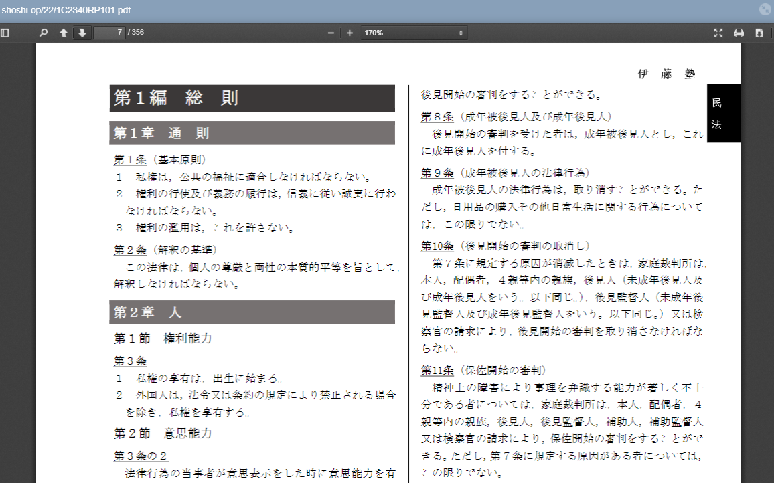Click the 第3条の2 article label
This screenshot has width=774, height=483.
141,456
